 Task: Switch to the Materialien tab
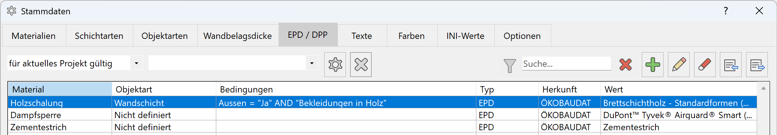[34, 36]
